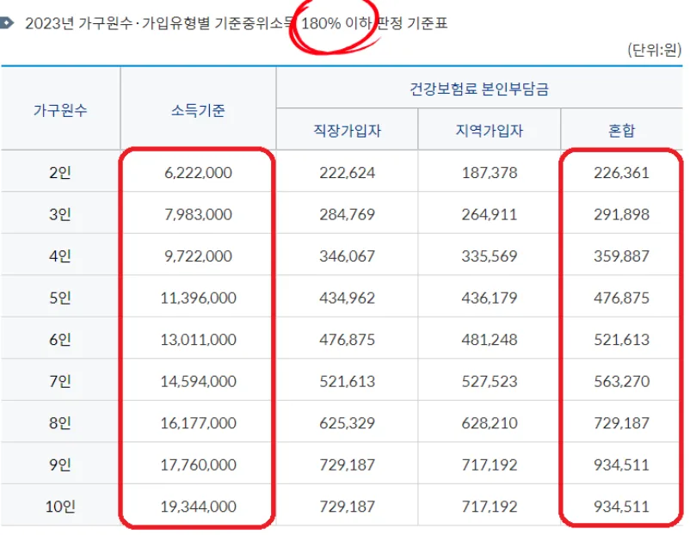This screenshot has height=535, width=690.
Task: Select income value 9,722,000
Action: pos(198,256)
